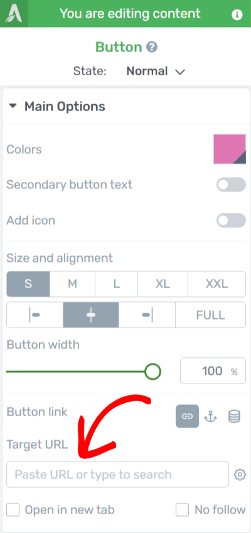The height and width of the screenshot is (533, 251).
Task: Click the help question mark beside Button
Action: point(152,47)
